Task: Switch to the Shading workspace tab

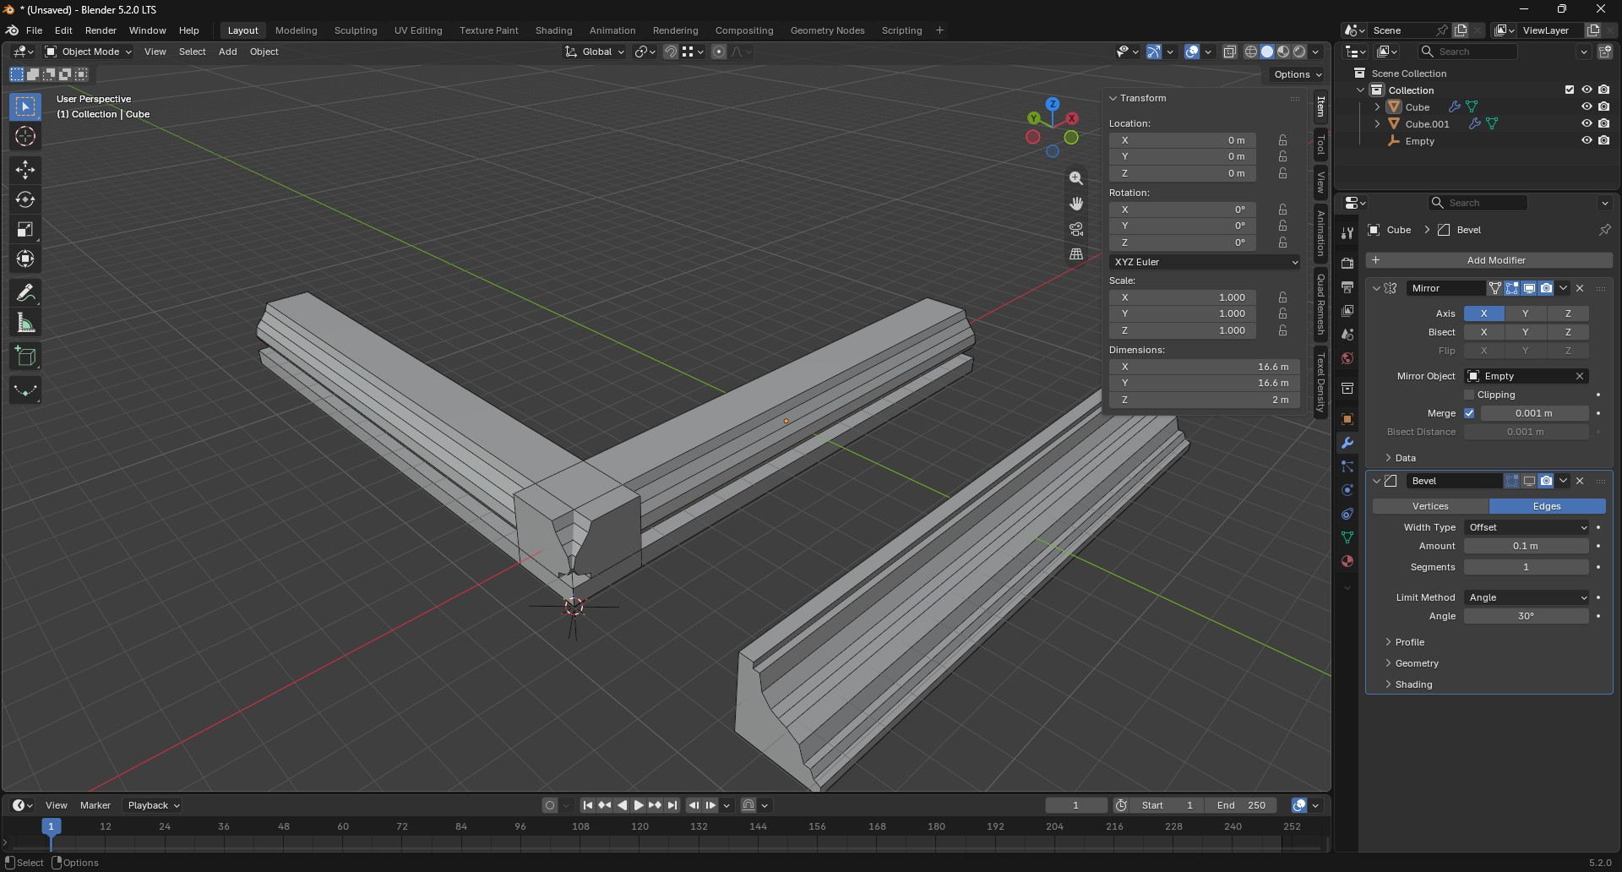Action: click(553, 30)
